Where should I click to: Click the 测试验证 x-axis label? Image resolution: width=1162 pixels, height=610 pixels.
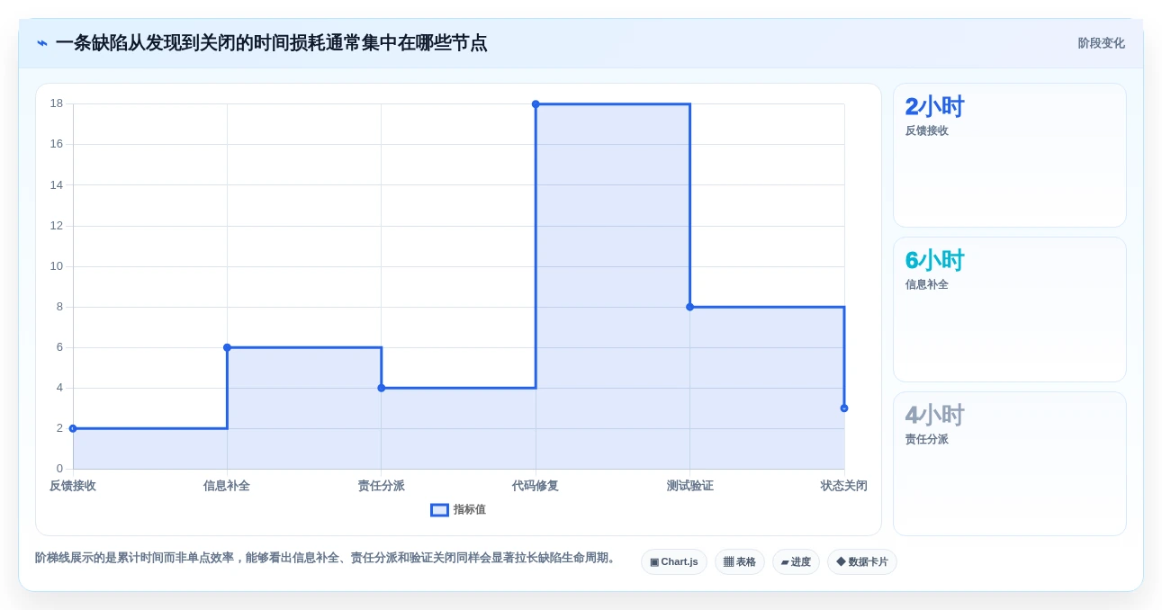click(x=690, y=486)
